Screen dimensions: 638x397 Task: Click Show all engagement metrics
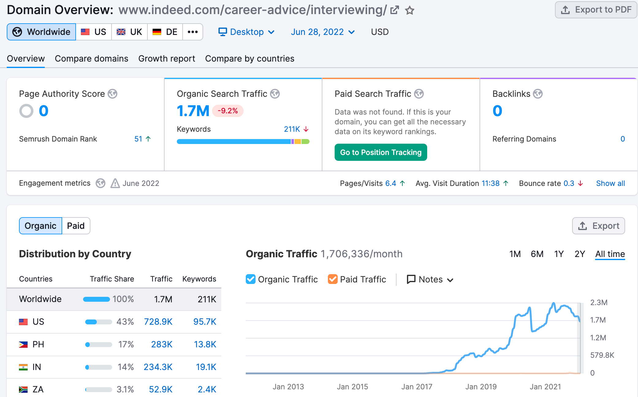point(610,183)
